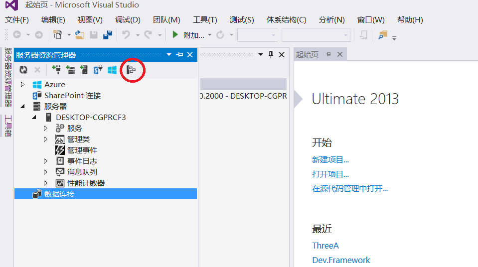The height and width of the screenshot is (267, 478).
Task: Click the Add SharePoint Connection icon
Action: [x=98, y=70]
